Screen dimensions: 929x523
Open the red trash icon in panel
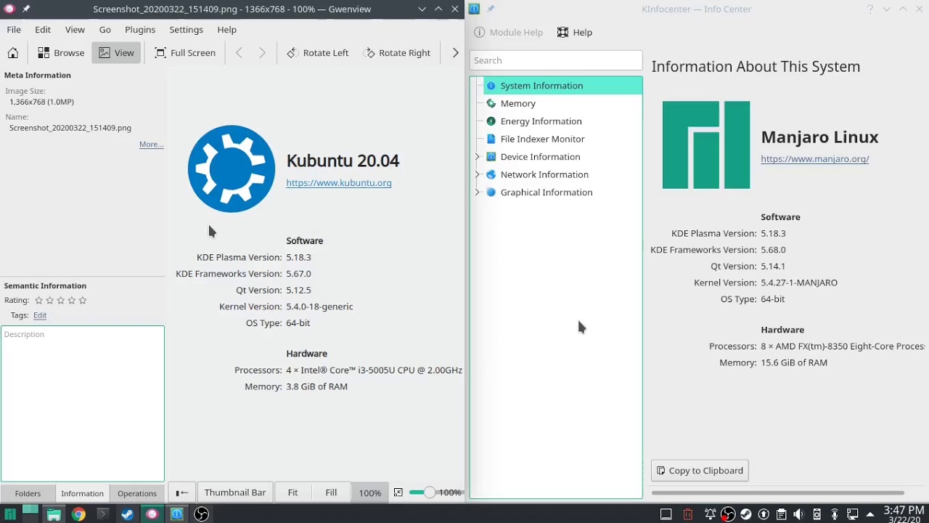(688, 514)
